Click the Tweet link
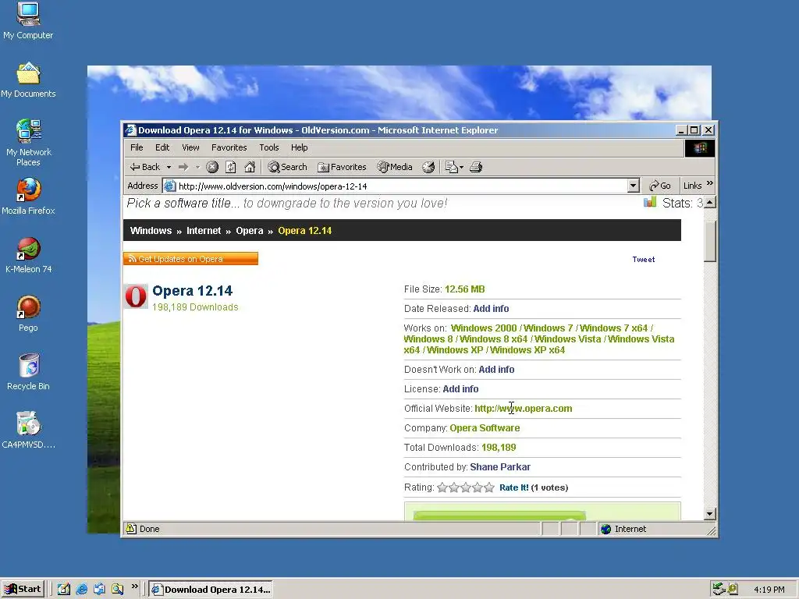Viewport: 799px width, 599px height. (644, 259)
